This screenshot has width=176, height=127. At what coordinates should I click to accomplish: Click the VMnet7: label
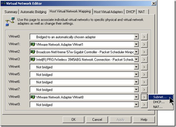coord(15,89)
